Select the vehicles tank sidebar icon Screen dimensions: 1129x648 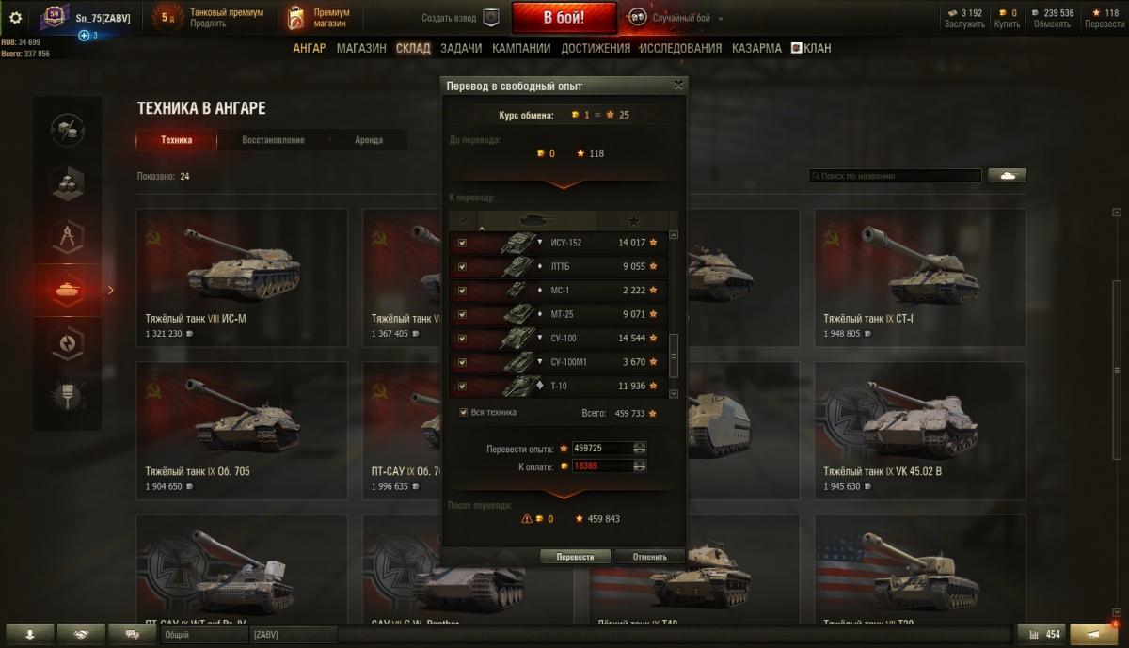pyautogui.click(x=68, y=291)
